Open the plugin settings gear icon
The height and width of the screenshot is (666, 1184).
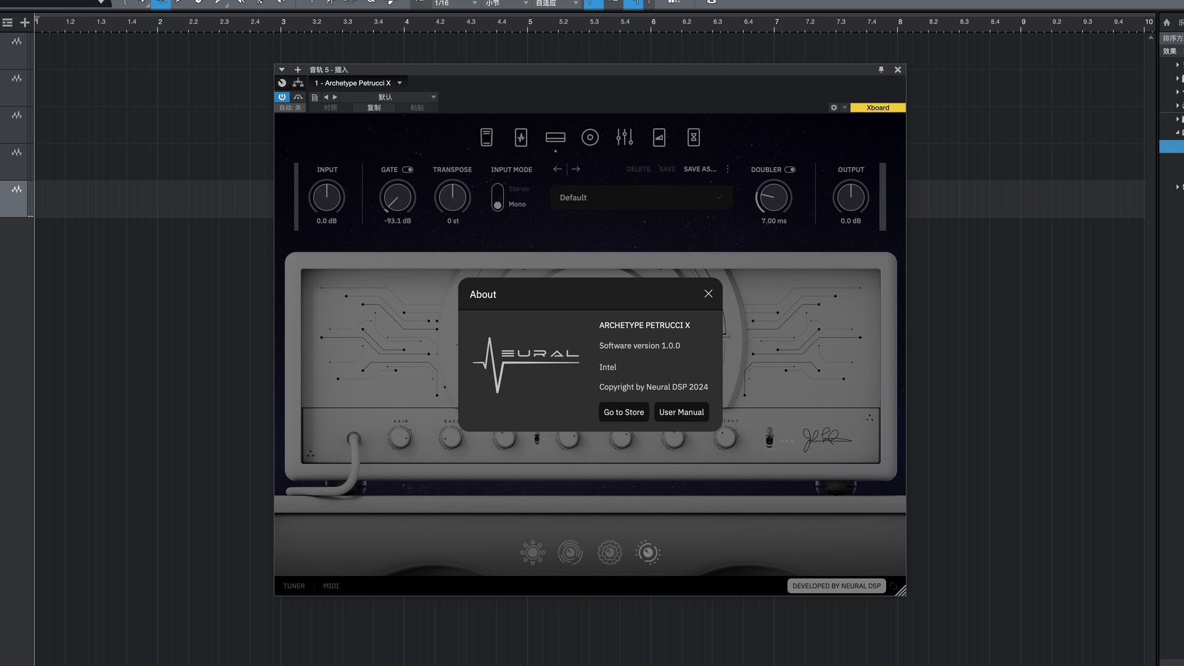coord(834,107)
